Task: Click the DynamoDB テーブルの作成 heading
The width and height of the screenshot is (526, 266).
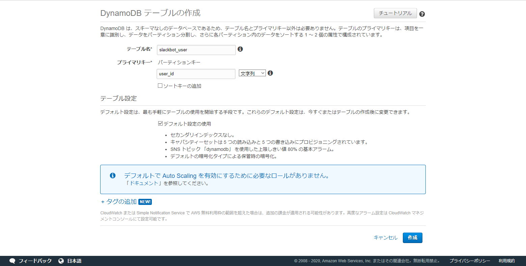Action: click(150, 13)
